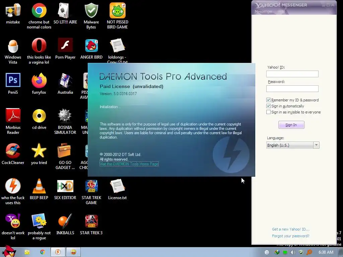
Task: Open the Help menu in Yahoo Messenger
Action: (281, 11)
